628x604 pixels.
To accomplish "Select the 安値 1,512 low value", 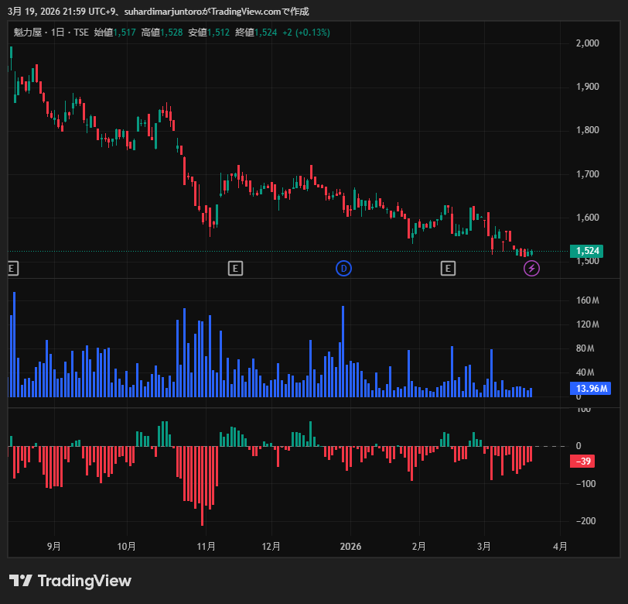I will [209, 33].
